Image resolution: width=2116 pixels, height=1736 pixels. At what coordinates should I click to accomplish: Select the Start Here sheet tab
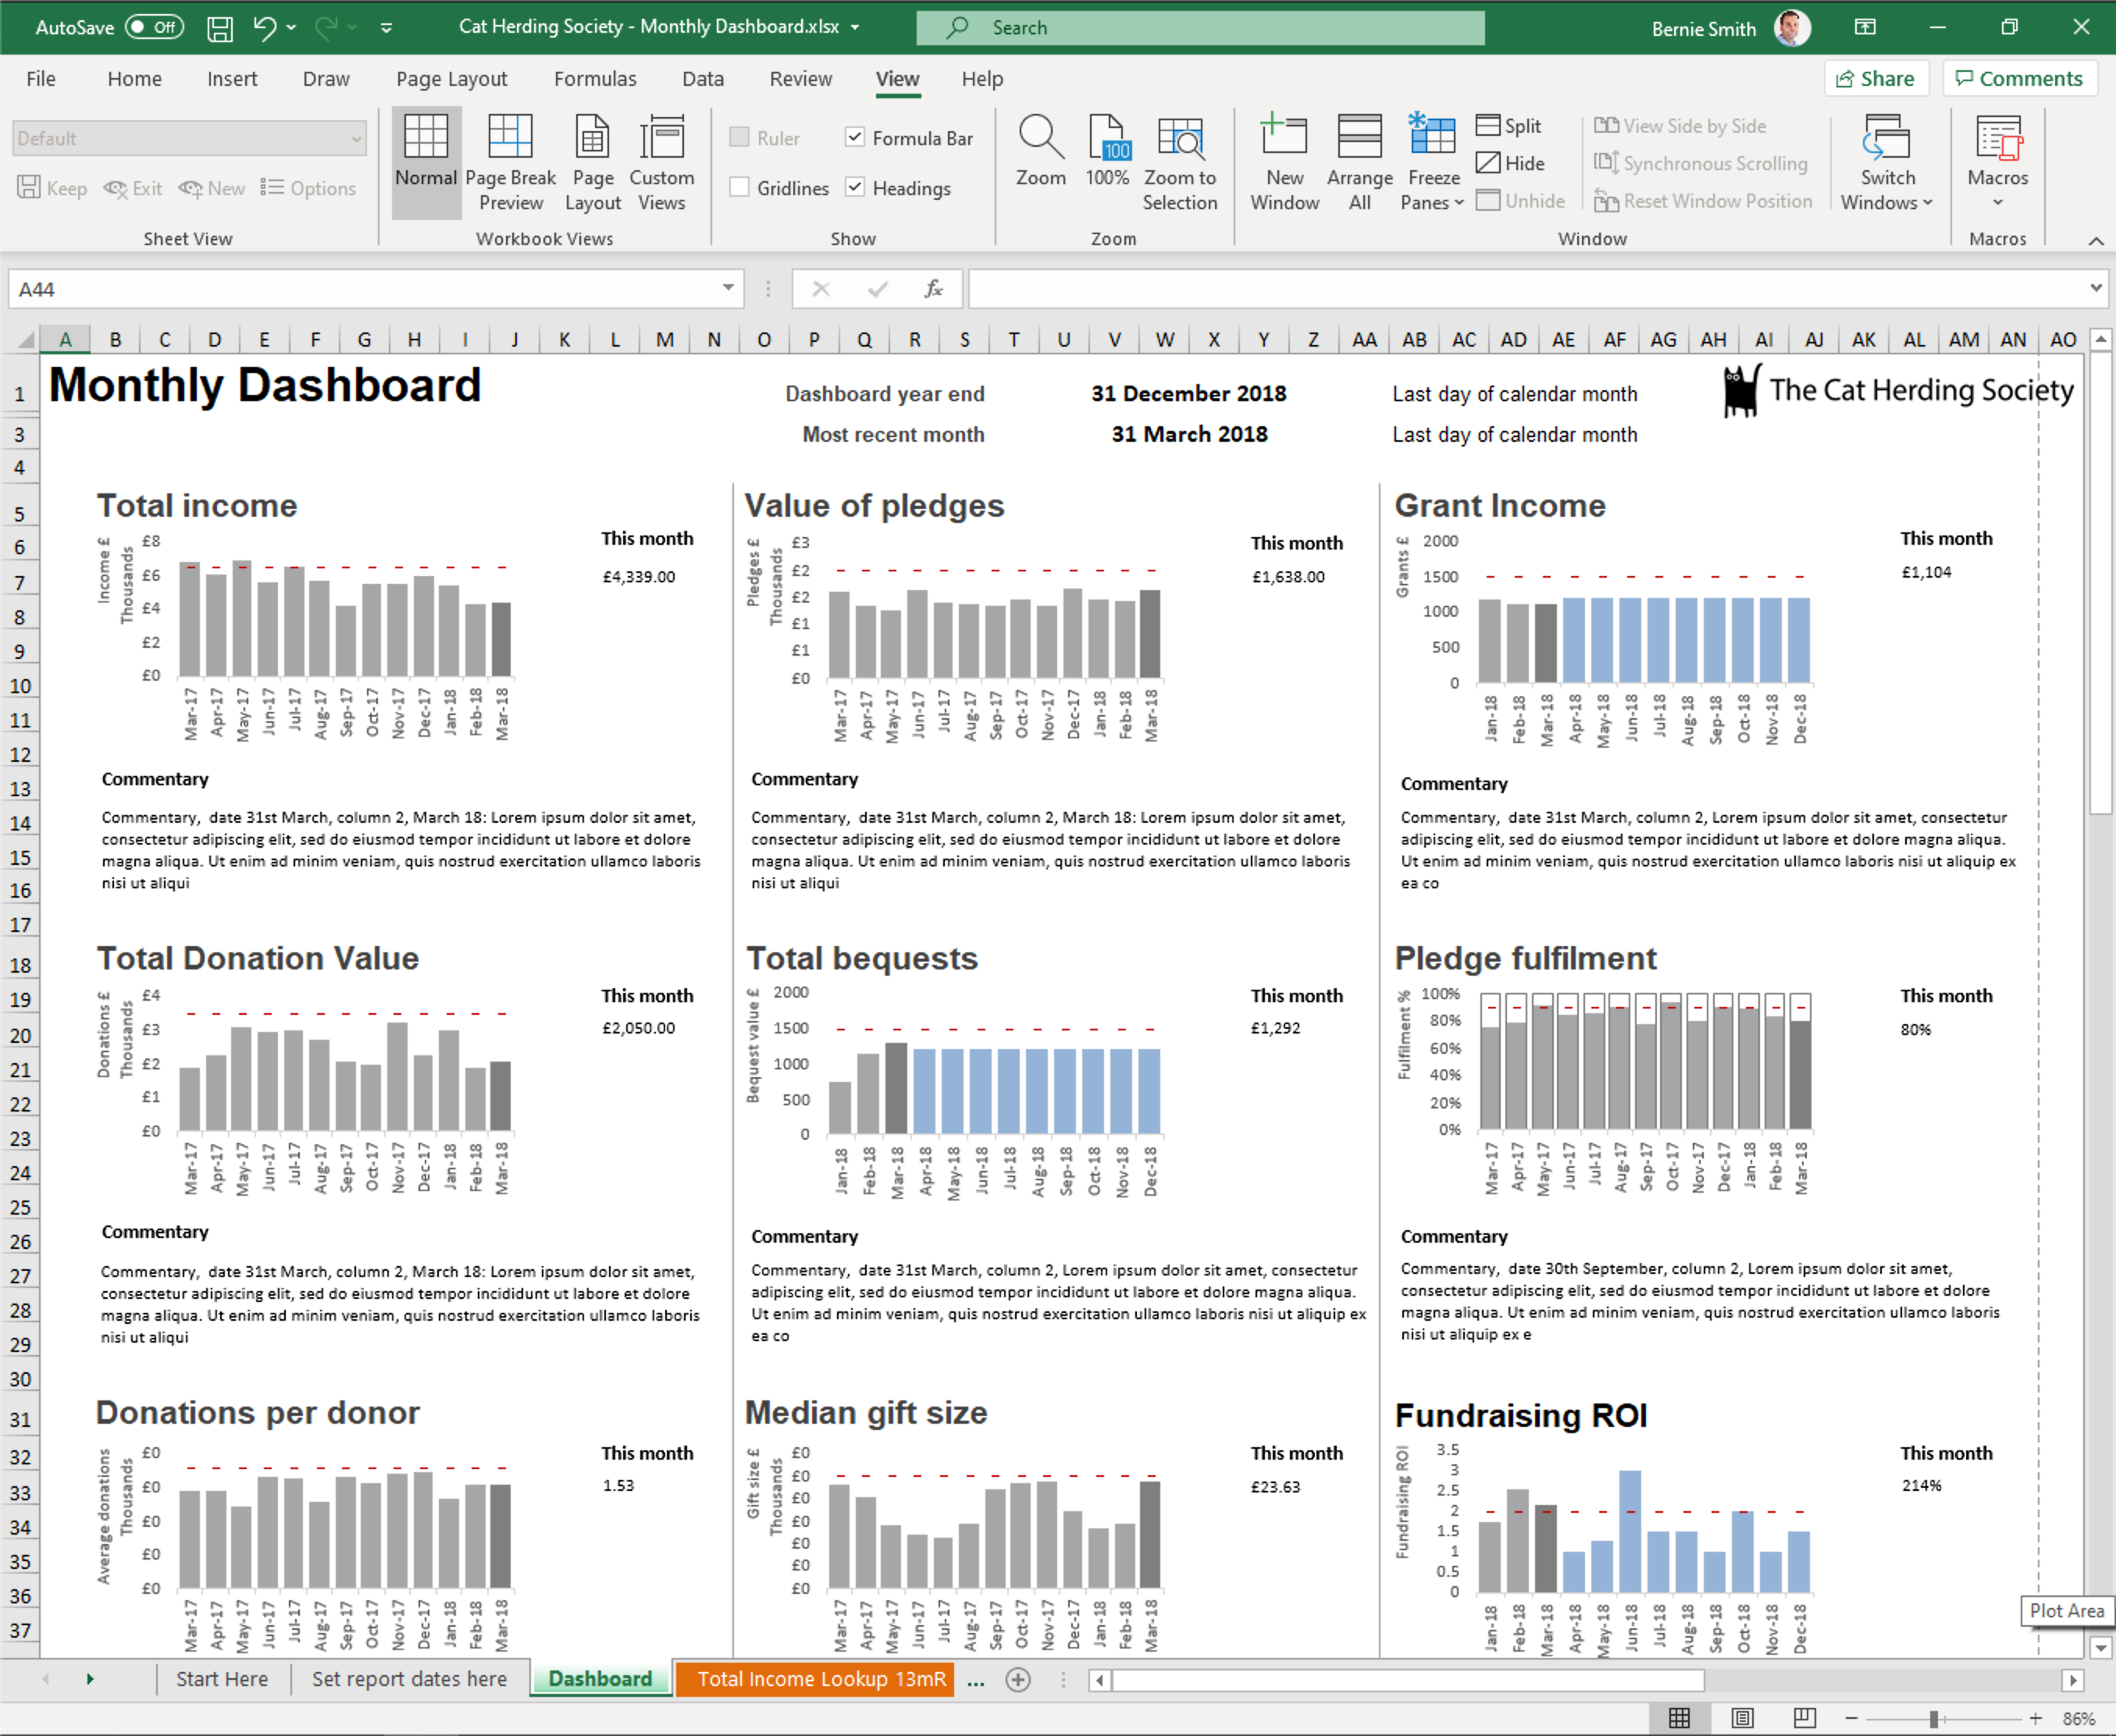click(222, 1679)
